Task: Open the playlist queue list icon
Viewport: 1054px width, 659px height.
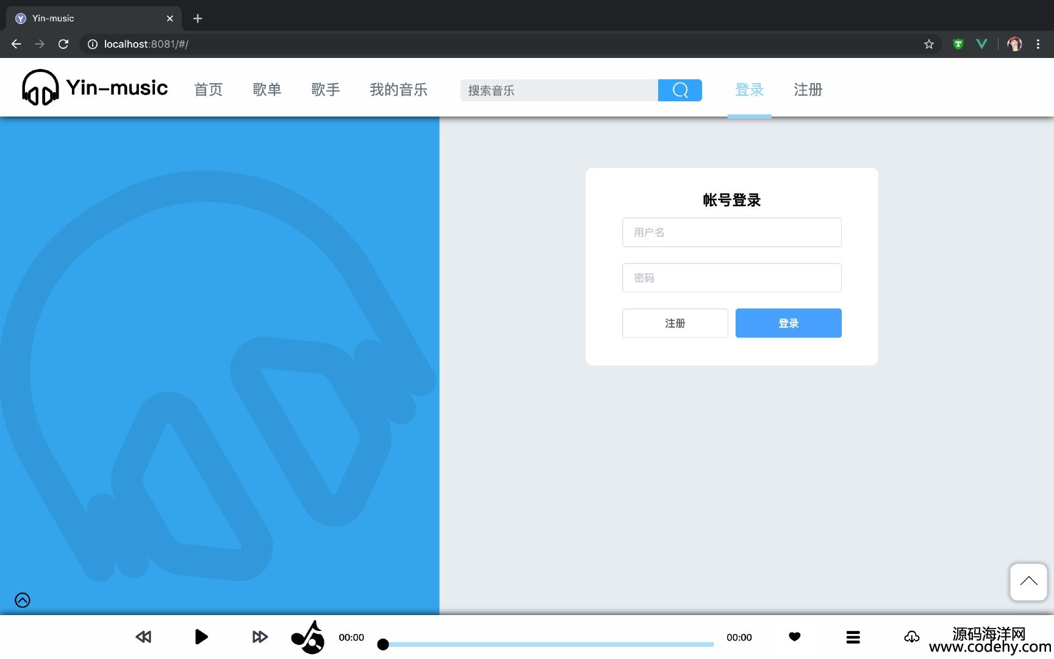Action: pos(853,638)
